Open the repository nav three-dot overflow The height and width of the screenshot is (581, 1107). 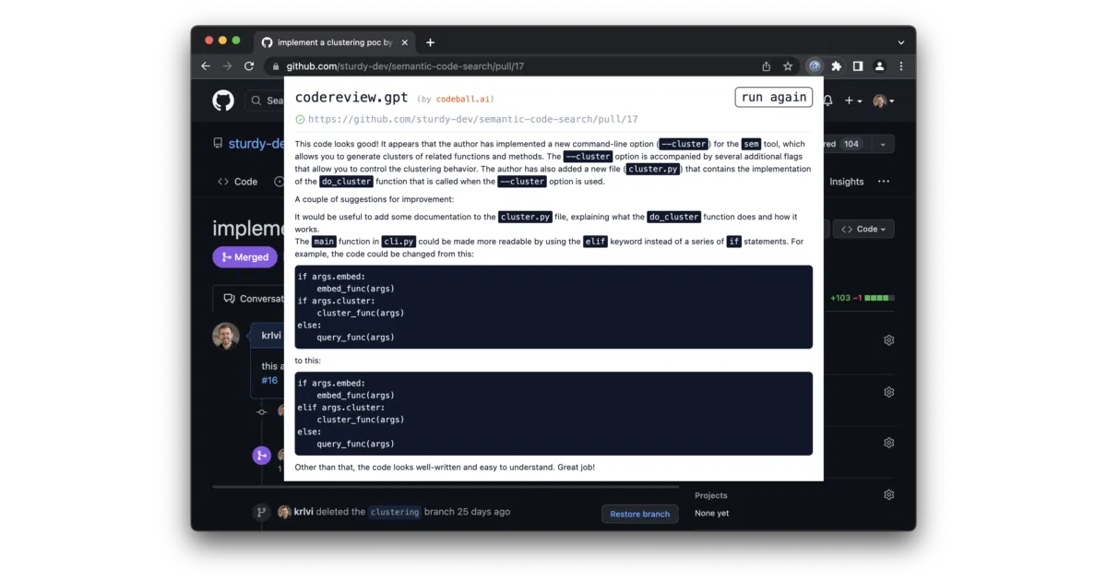pos(884,182)
